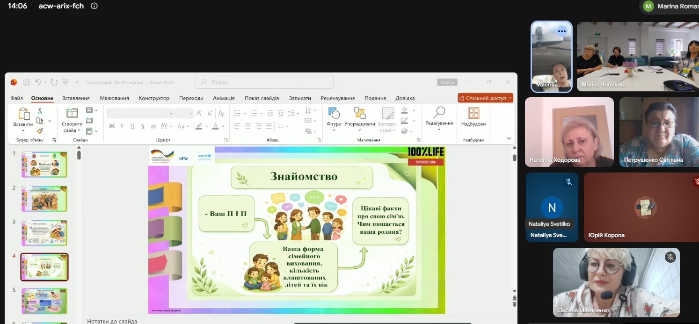The image size is (699, 324).
Task: Switch to the Показ слайдів tab
Action: [262, 98]
